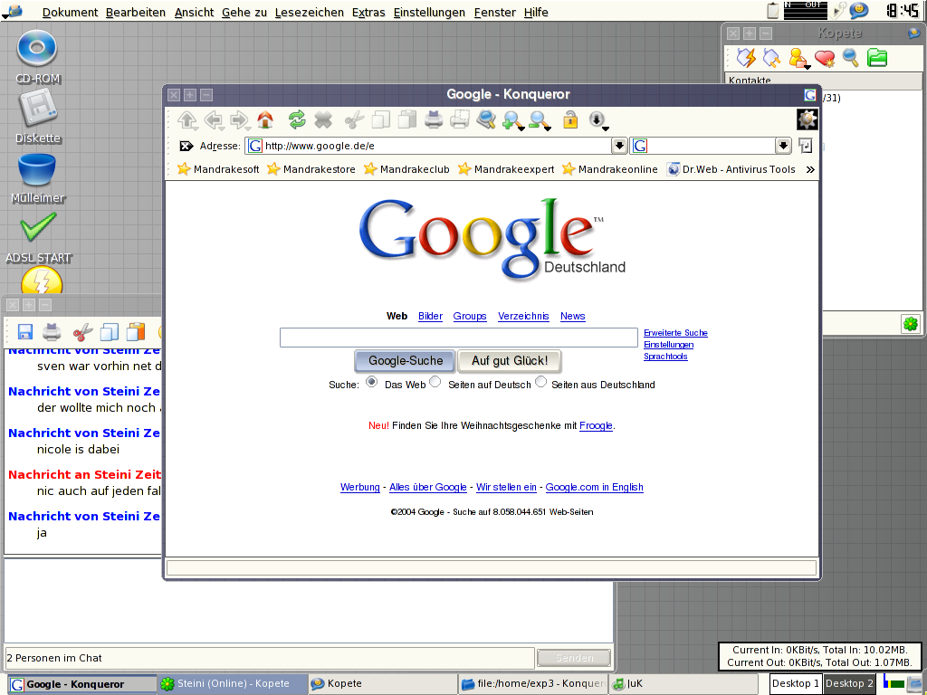Open the Groups link

[x=470, y=316]
